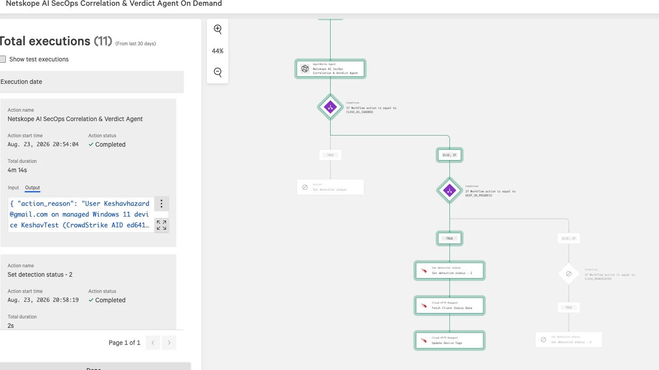Open the Update Device Tags node
The height and width of the screenshot is (370, 659).
point(450,340)
